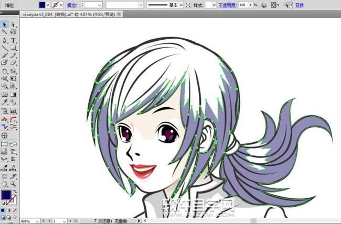Select the Column Graph tool
The width and height of the screenshot is (341, 225).
13,111
